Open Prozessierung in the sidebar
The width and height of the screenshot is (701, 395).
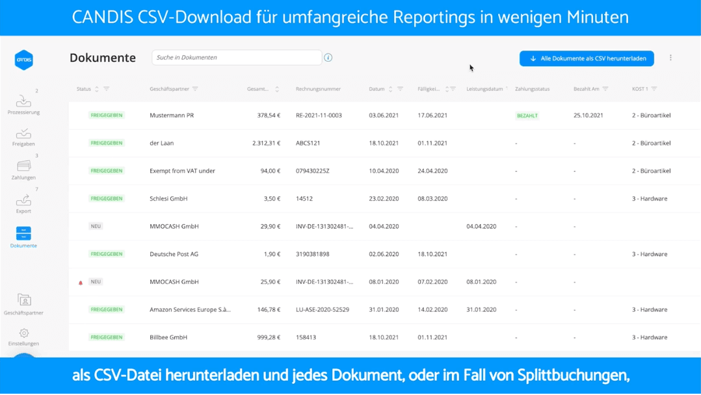point(23,105)
